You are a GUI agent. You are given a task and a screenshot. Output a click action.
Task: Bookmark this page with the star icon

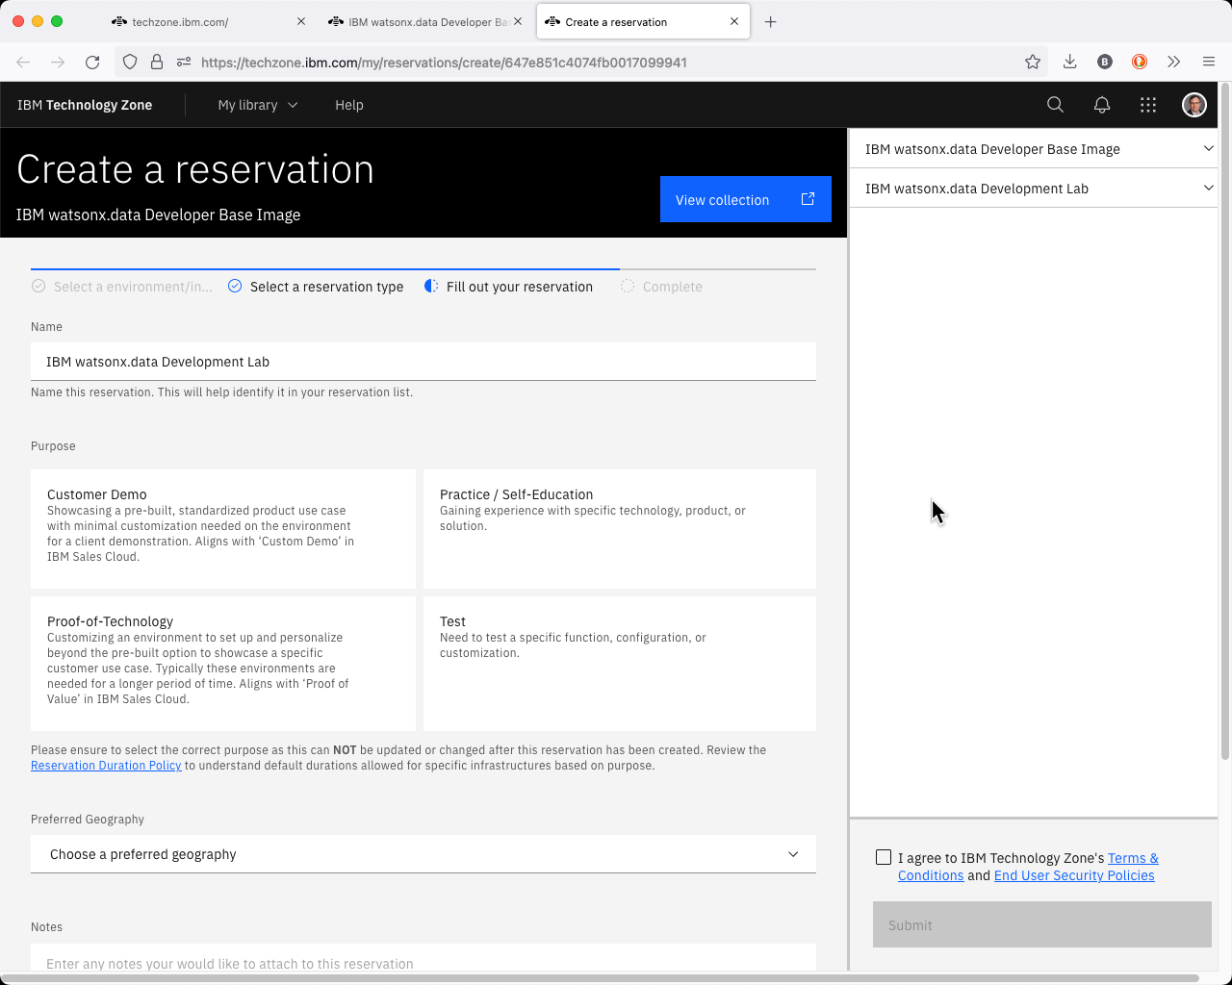tap(1033, 62)
